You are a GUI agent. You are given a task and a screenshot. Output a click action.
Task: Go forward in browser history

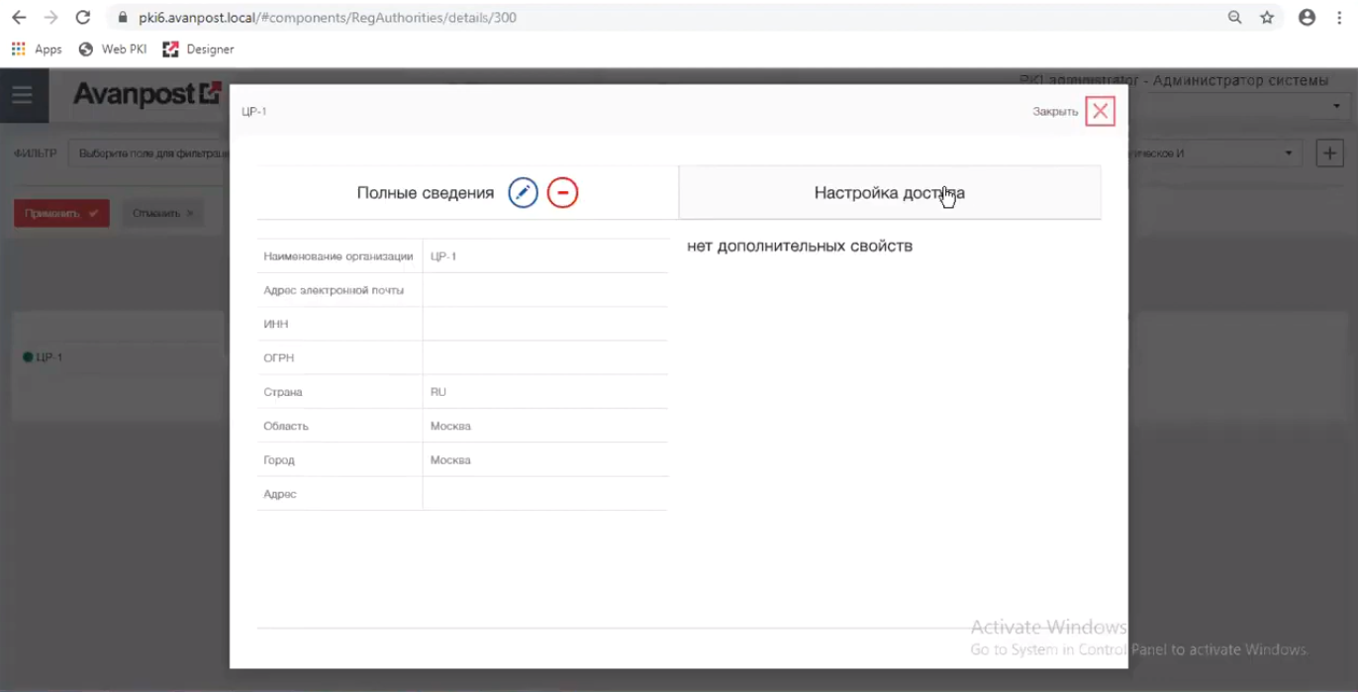(x=50, y=17)
